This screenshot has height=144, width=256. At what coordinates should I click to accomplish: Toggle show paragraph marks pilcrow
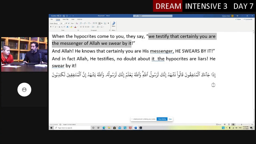pyautogui.click(x=108, y=23)
